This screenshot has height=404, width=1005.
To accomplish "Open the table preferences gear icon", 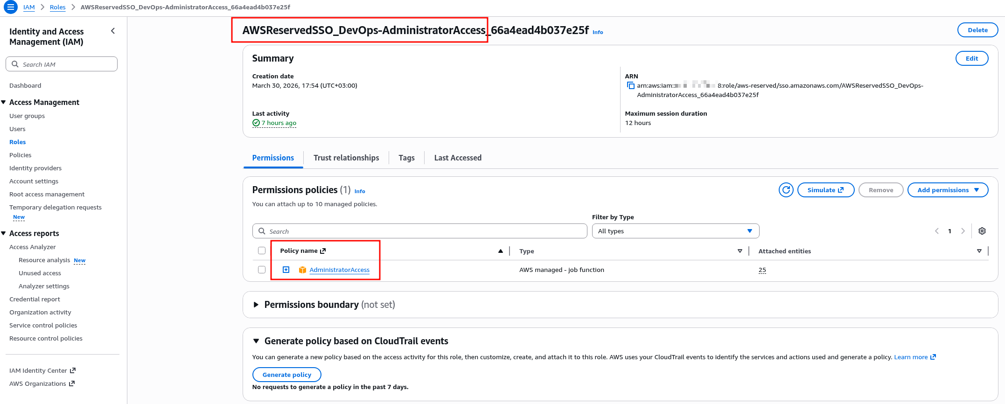I will point(982,231).
